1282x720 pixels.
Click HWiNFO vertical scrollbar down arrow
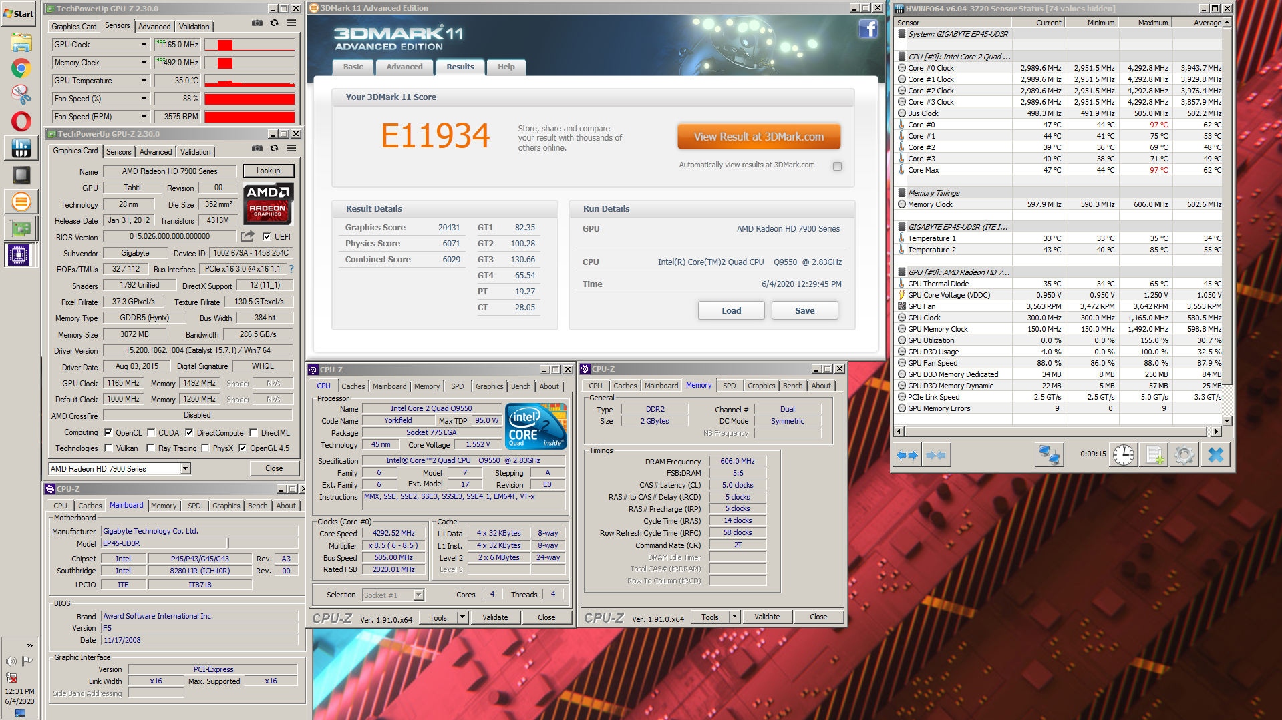pyautogui.click(x=1227, y=421)
